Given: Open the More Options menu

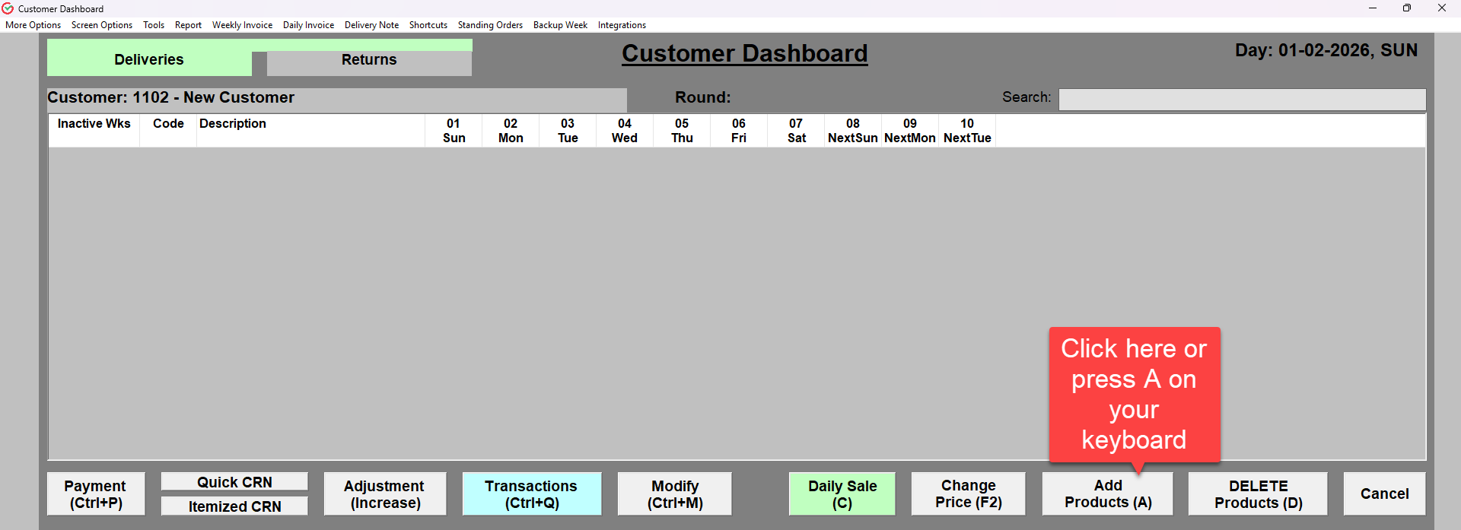Looking at the screenshot, I should [33, 25].
